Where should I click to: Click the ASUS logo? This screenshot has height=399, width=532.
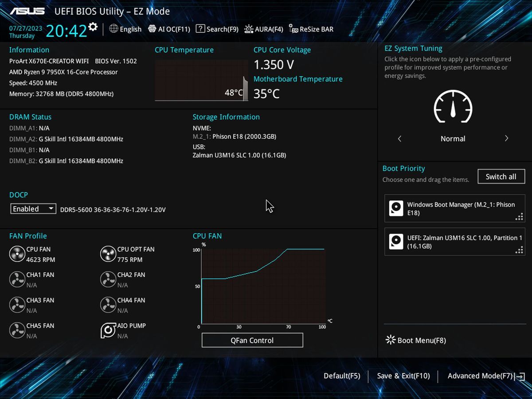pos(27,11)
